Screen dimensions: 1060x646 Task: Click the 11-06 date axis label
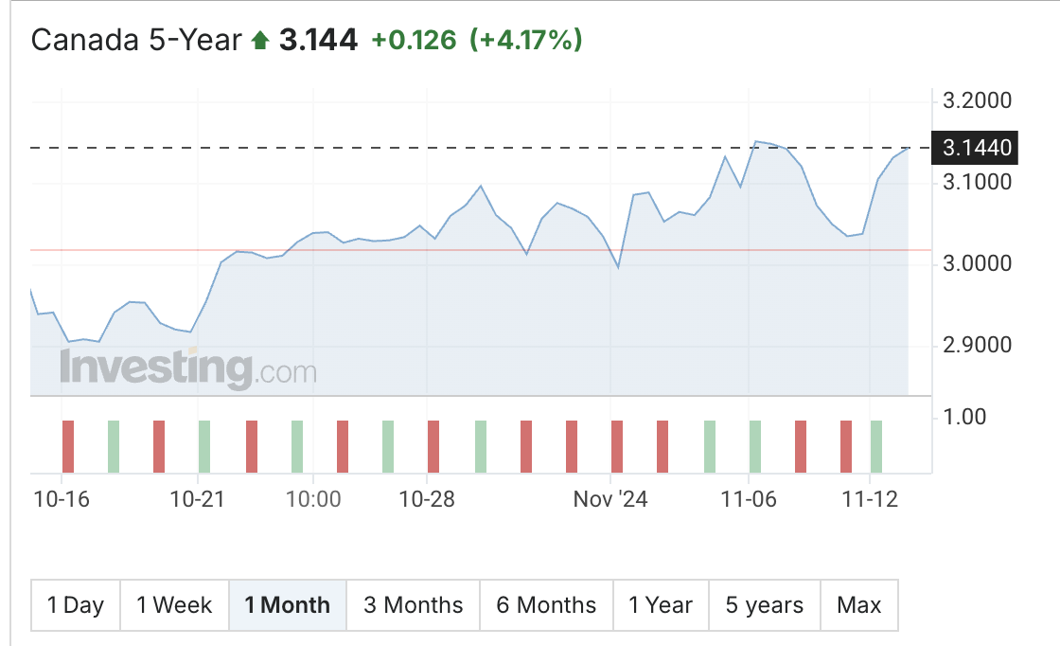(x=749, y=498)
